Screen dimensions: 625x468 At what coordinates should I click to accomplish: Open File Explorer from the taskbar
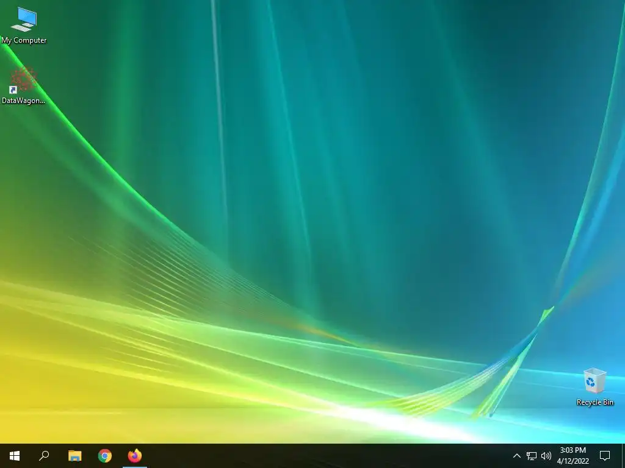74,456
